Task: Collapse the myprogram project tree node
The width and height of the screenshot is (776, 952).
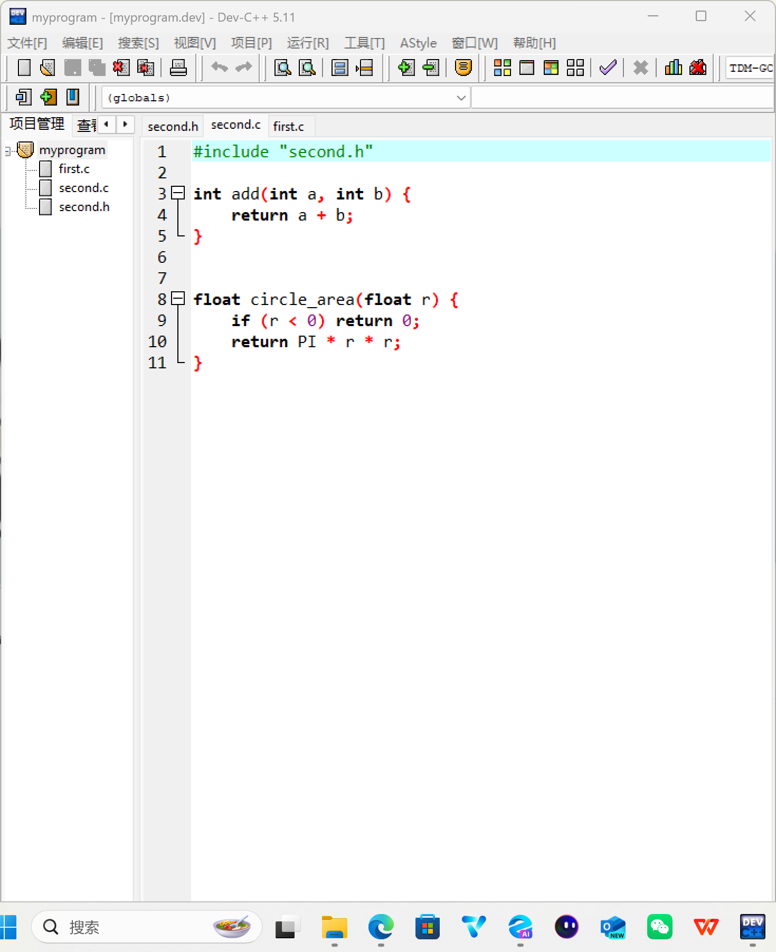Action: (7, 151)
